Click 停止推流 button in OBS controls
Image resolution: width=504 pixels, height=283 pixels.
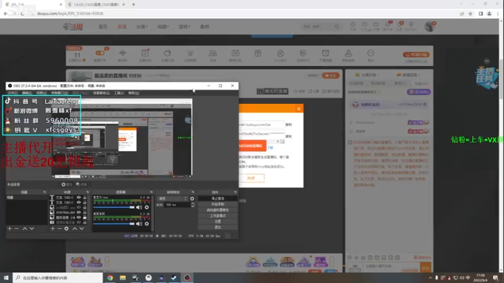pos(217,199)
